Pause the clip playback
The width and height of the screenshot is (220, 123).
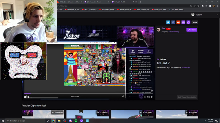point(25,97)
